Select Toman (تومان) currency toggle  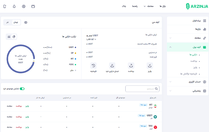point(16,23)
